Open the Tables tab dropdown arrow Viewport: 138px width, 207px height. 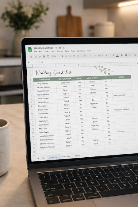[82, 155]
